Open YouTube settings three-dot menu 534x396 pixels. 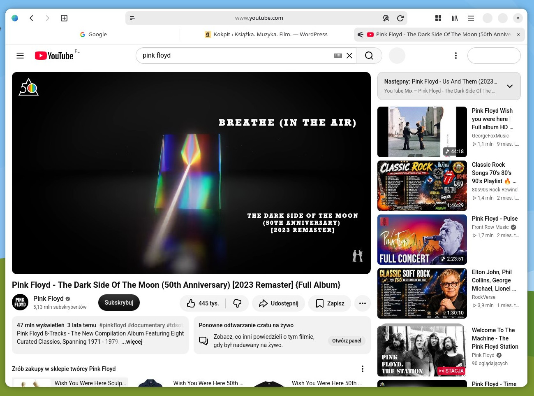pos(455,56)
